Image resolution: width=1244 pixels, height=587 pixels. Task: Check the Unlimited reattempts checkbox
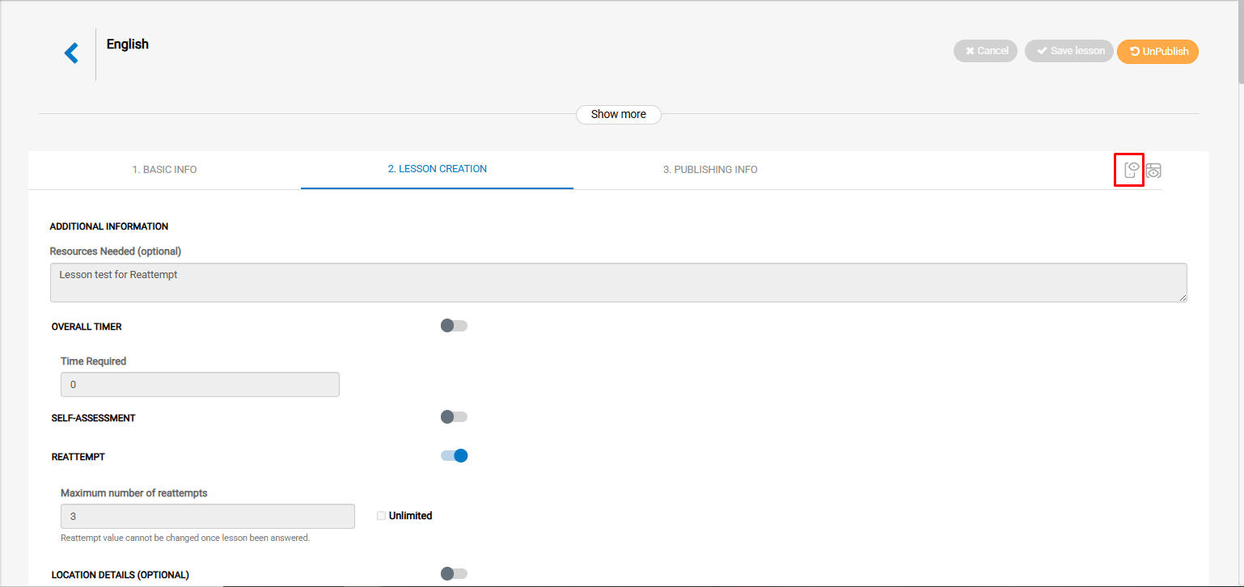point(381,516)
